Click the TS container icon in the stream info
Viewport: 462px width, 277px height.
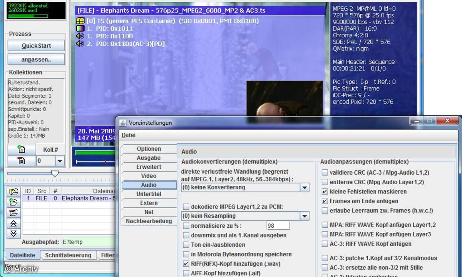80,21
